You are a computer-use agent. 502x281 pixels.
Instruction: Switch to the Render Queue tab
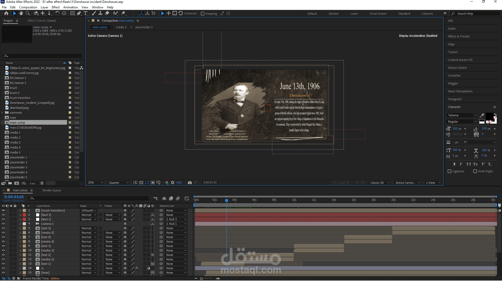coord(52,190)
